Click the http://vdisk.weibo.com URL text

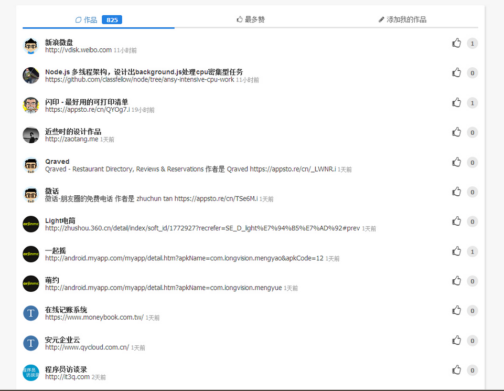(79, 50)
